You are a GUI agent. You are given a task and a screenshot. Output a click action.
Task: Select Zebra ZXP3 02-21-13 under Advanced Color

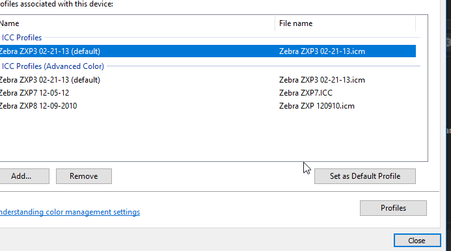(208, 80)
